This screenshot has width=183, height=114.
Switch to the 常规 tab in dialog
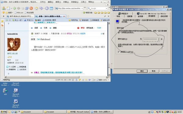tap(118, 16)
